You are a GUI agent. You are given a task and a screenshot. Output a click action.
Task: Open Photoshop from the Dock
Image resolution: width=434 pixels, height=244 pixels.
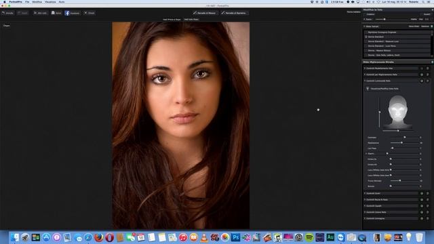[235, 237]
